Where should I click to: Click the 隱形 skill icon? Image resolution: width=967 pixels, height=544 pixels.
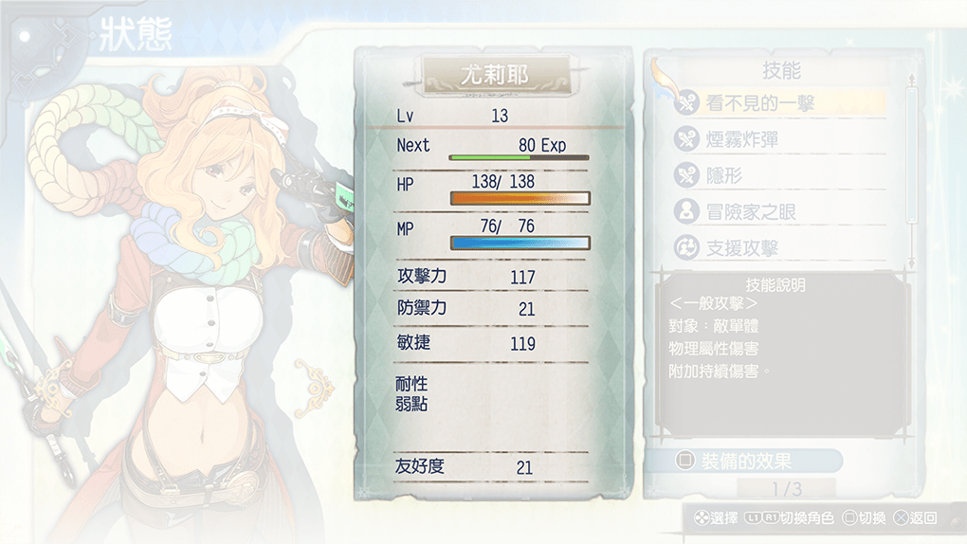[685, 175]
